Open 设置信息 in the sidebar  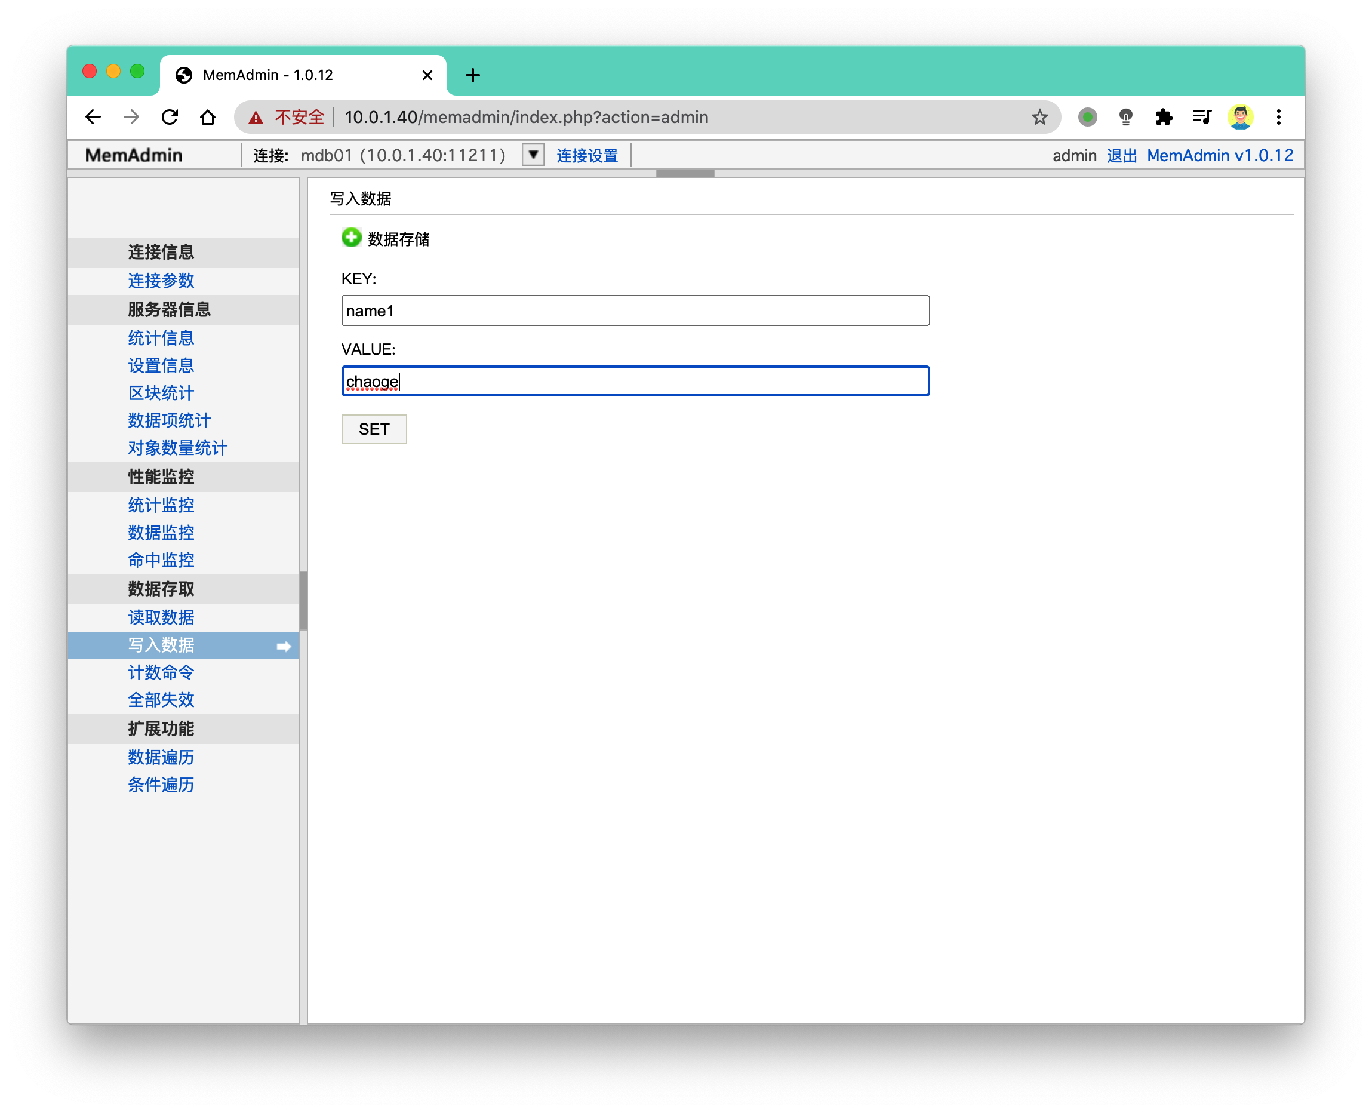pyautogui.click(x=161, y=365)
